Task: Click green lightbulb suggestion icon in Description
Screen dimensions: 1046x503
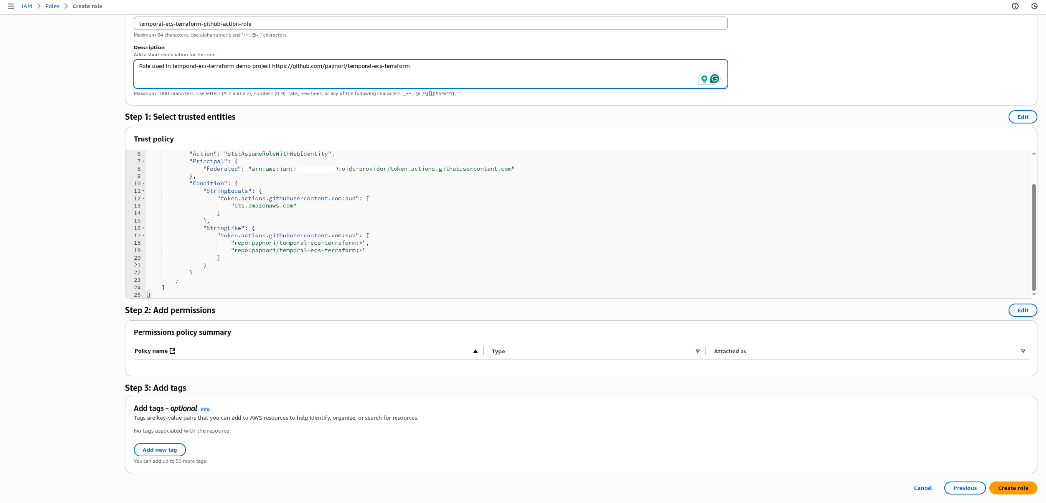Action: (x=704, y=79)
